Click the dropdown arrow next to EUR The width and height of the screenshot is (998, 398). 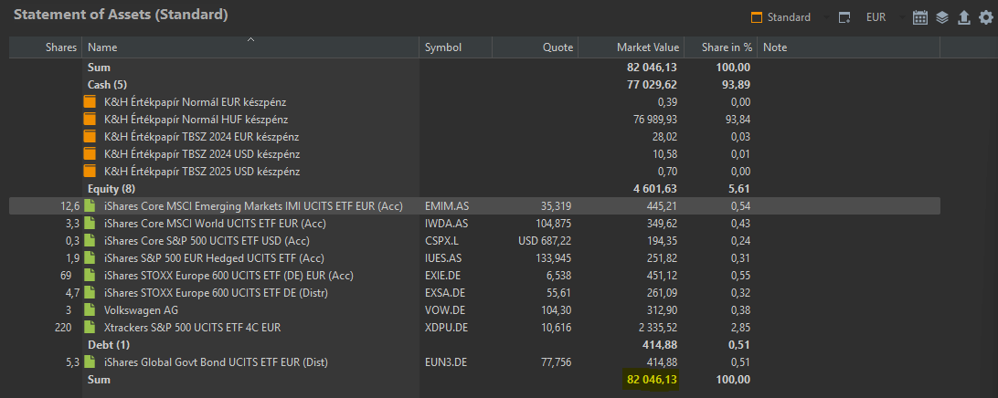tap(900, 18)
